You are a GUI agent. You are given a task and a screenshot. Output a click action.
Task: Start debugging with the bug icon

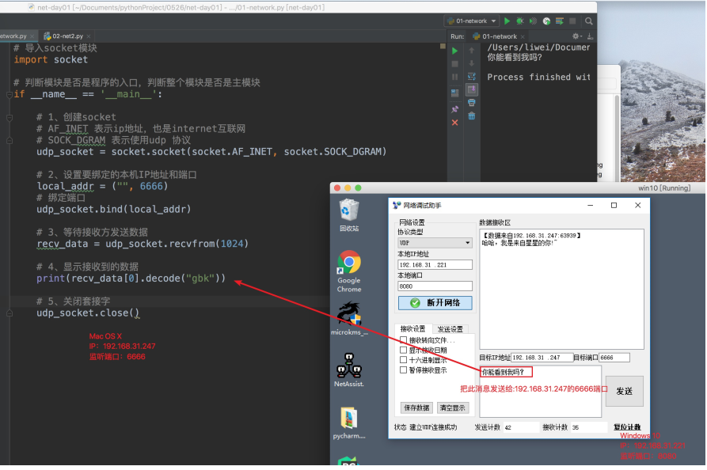pyautogui.click(x=520, y=21)
